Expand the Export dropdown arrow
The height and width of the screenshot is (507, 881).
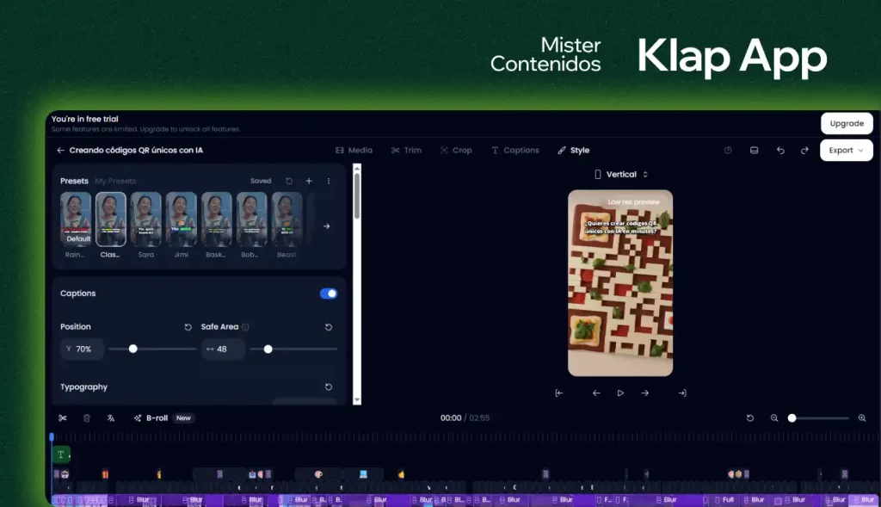pyautogui.click(x=859, y=150)
